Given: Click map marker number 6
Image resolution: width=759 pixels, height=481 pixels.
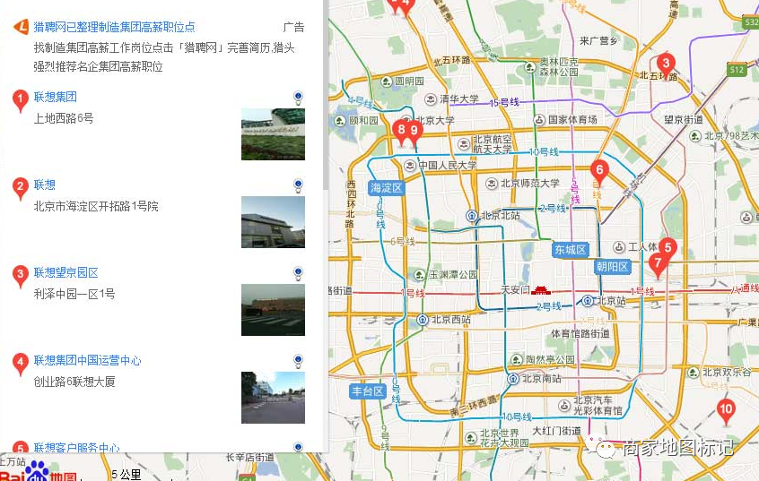Looking at the screenshot, I should 598,169.
